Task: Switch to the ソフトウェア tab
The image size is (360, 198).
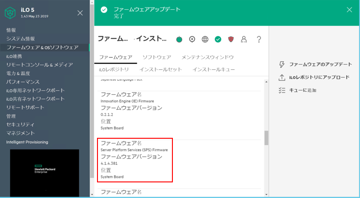Action: pyautogui.click(x=157, y=57)
